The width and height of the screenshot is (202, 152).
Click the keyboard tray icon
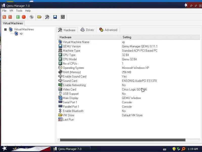tap(165, 149)
